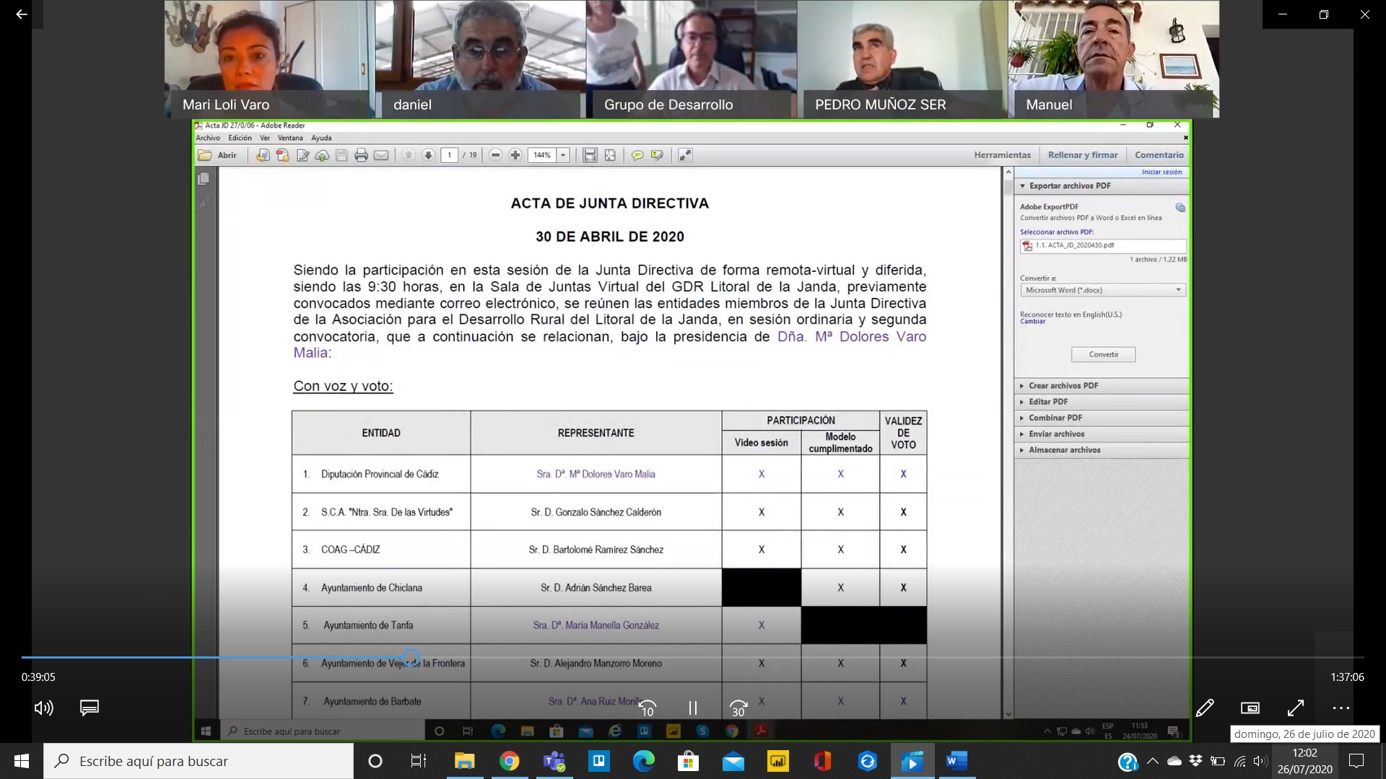Screen dimensions: 1386x779
Task: Switch the player to mini view
Action: point(1250,708)
